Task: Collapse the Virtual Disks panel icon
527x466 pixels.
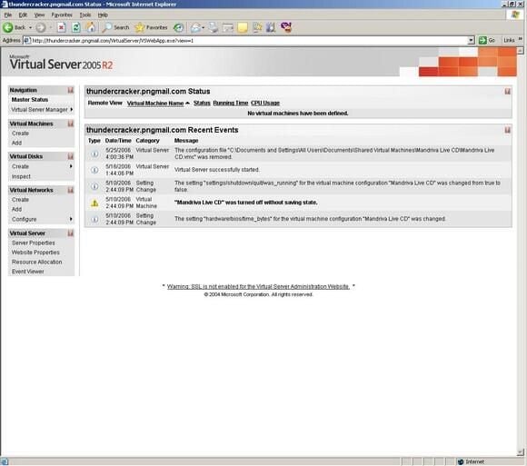Action: 70,156
